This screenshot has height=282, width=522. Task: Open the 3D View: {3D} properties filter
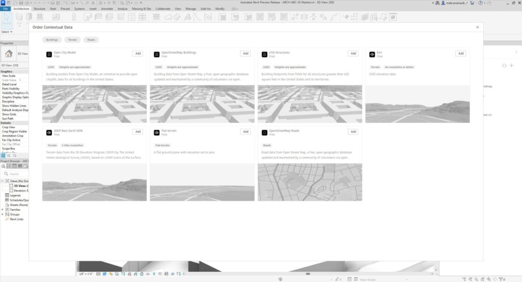[x=15, y=65]
